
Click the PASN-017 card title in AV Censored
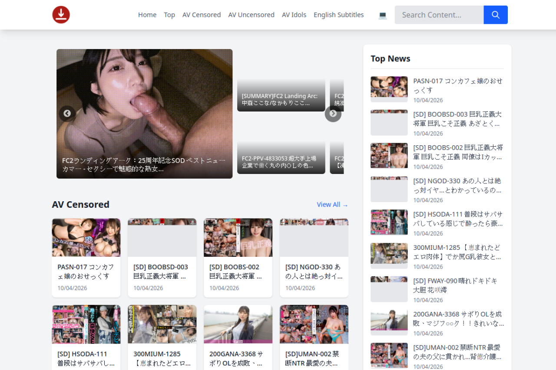pos(86,272)
